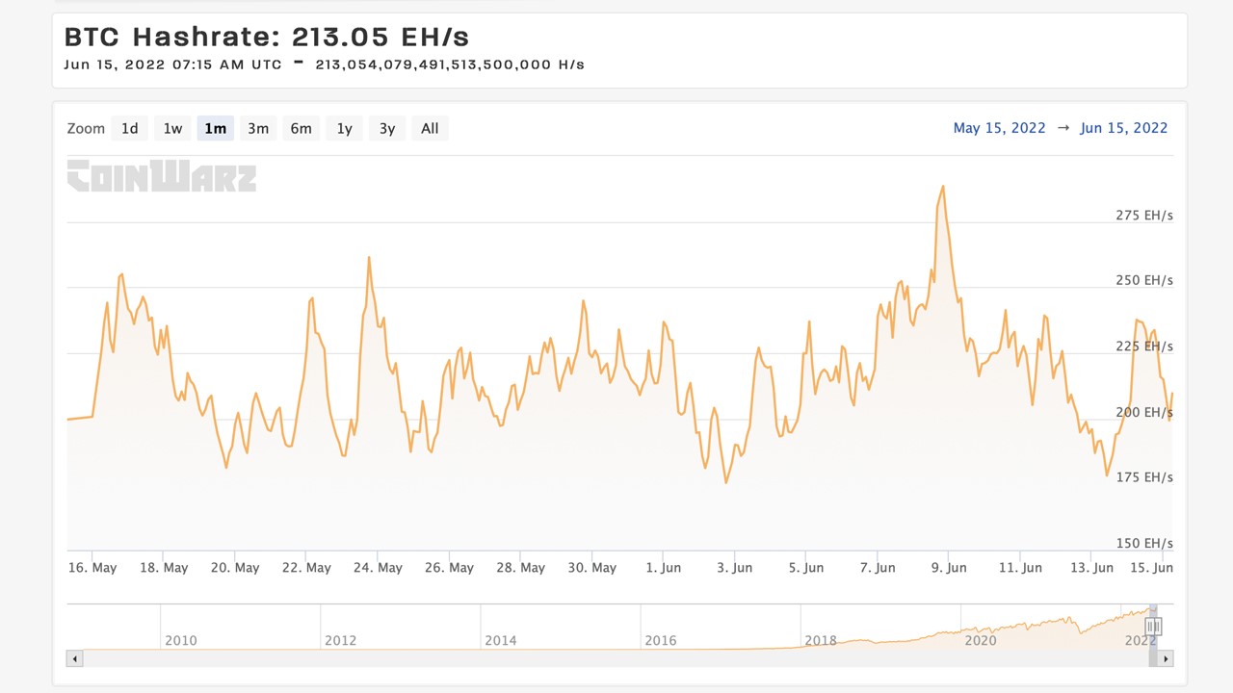The width and height of the screenshot is (1233, 693).
Task: Click the navigator horizontal scrollbar track
Action: (616, 659)
